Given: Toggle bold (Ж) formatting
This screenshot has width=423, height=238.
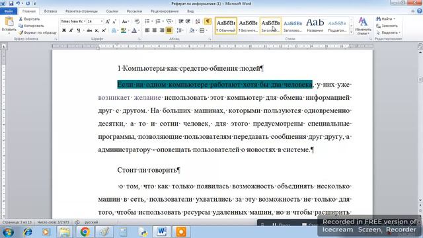Looking at the screenshot, I should (64, 30).
